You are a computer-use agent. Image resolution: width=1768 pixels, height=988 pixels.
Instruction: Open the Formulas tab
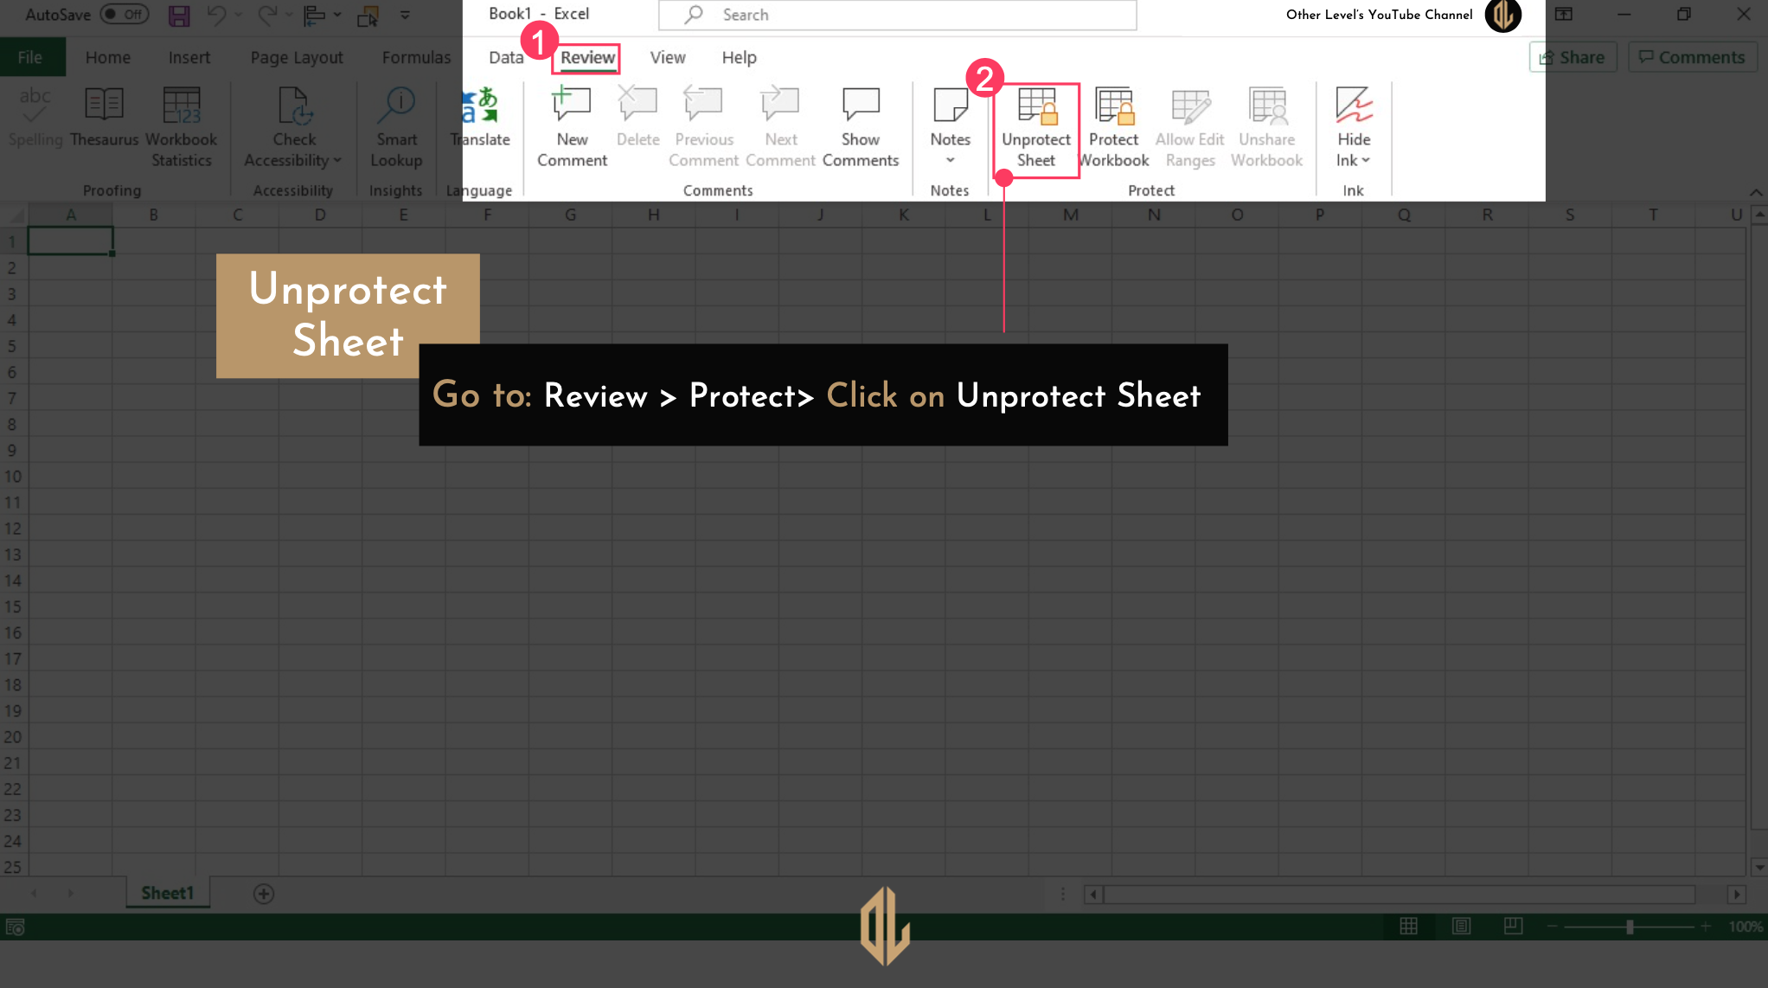click(416, 57)
